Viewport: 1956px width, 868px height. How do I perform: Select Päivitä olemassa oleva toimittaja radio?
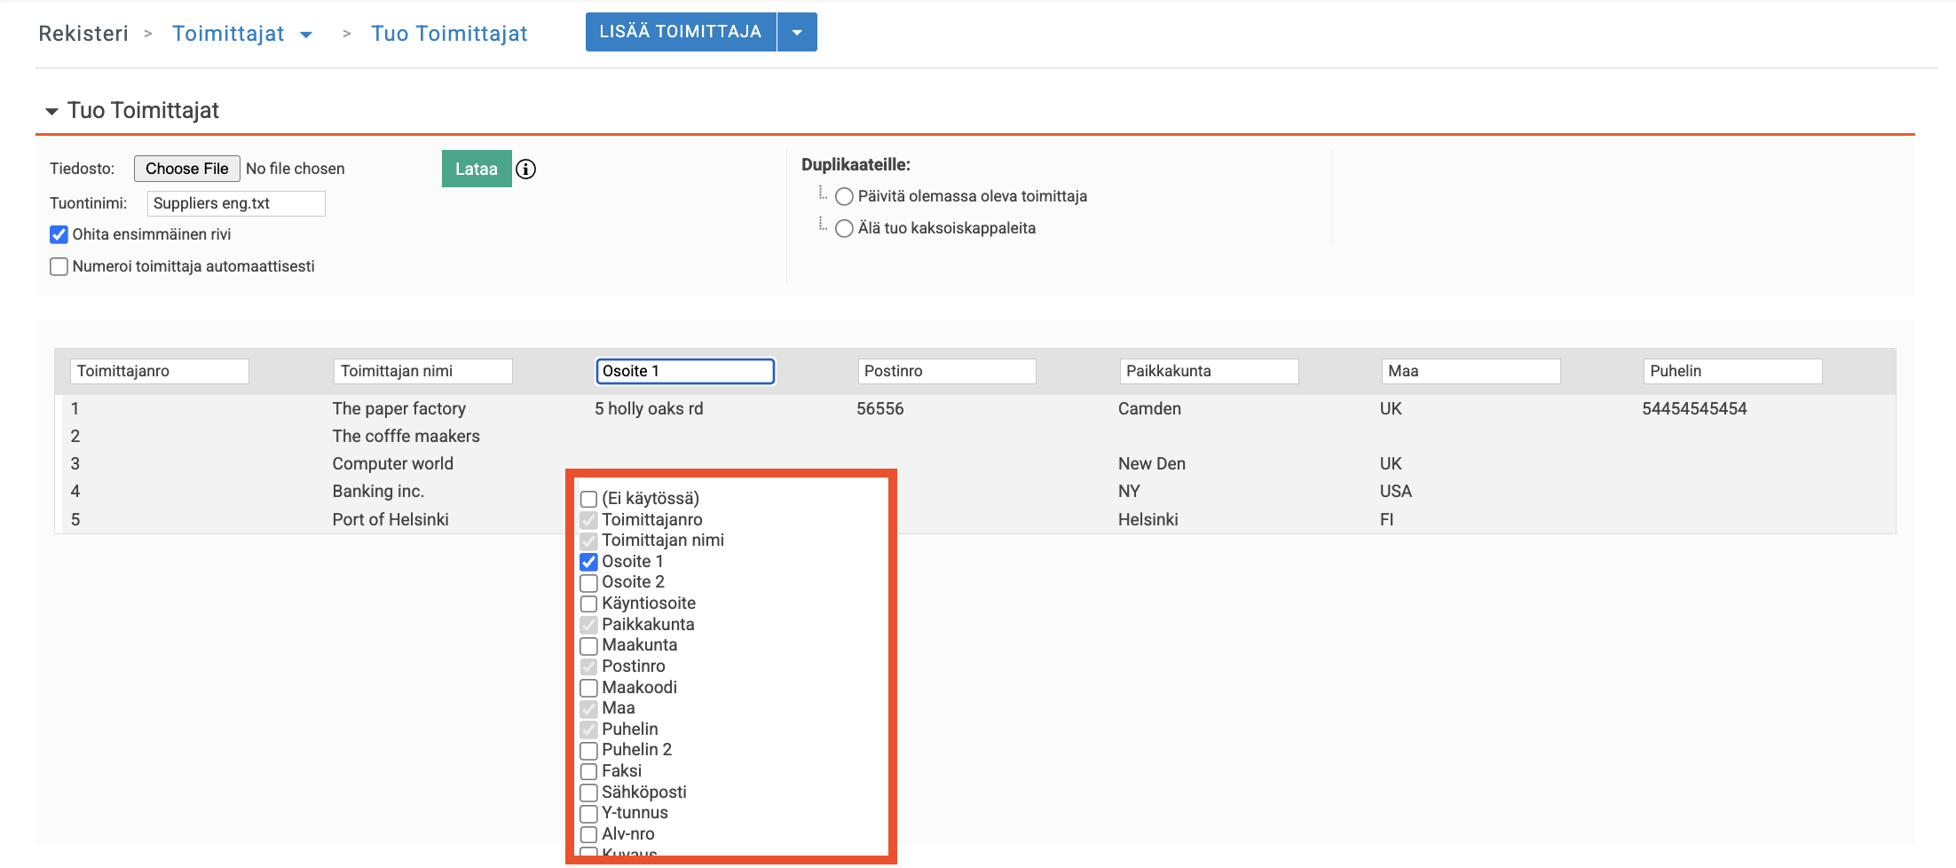point(844,196)
